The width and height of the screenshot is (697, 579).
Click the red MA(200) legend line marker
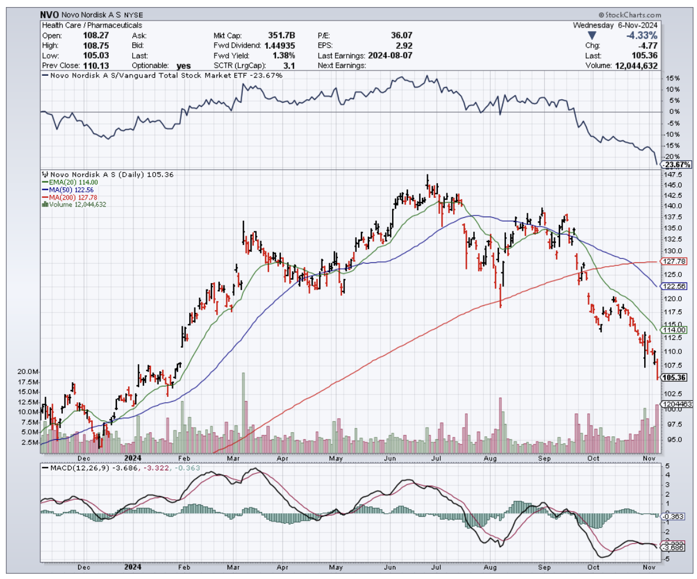tap(44, 197)
